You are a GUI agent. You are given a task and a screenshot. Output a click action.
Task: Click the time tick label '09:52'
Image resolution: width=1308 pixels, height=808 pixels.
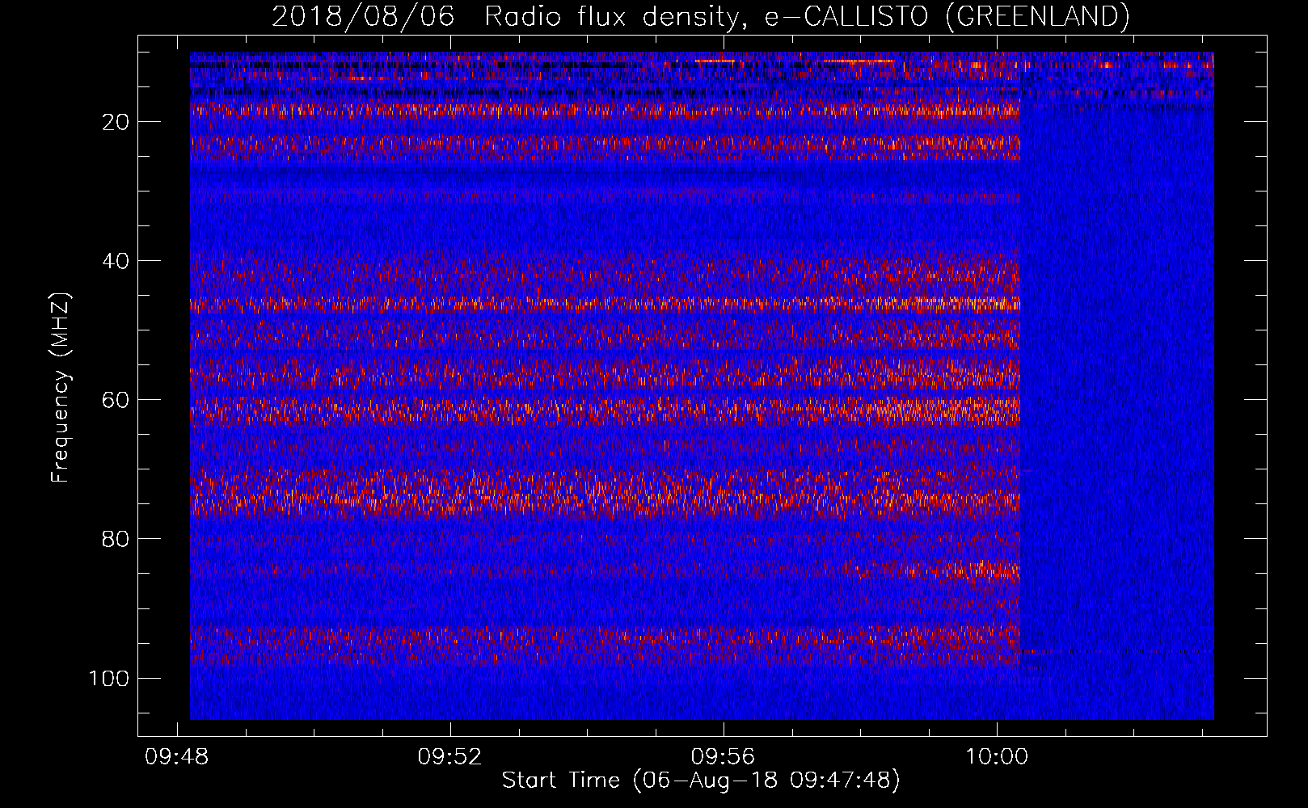pos(449,757)
